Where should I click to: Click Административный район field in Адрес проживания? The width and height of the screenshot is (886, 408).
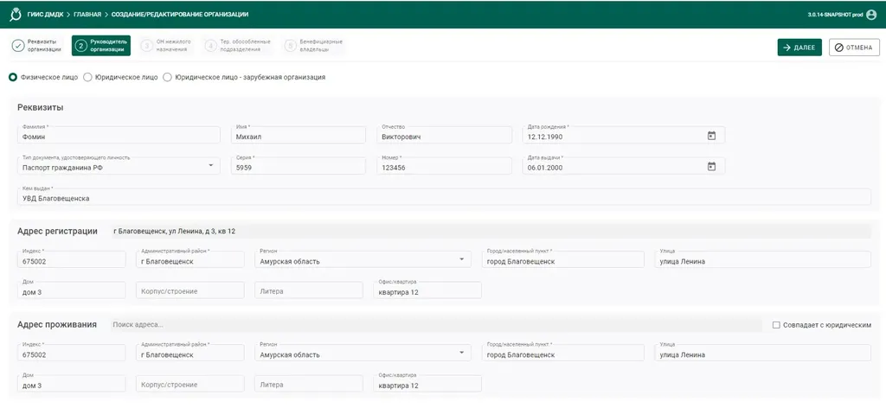[x=190, y=353]
